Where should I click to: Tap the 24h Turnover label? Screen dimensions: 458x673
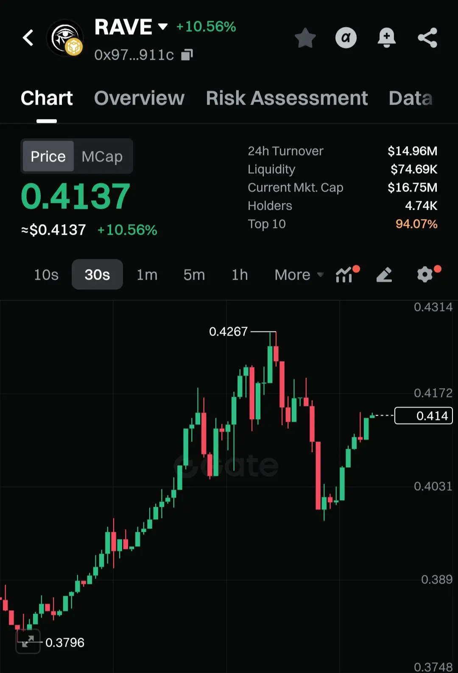point(285,151)
